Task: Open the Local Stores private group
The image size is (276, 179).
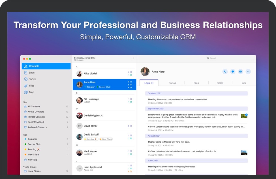Action: (34, 171)
